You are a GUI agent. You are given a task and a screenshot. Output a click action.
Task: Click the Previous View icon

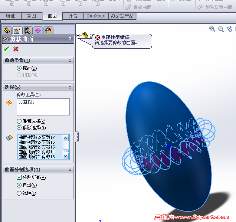tap(230, 29)
